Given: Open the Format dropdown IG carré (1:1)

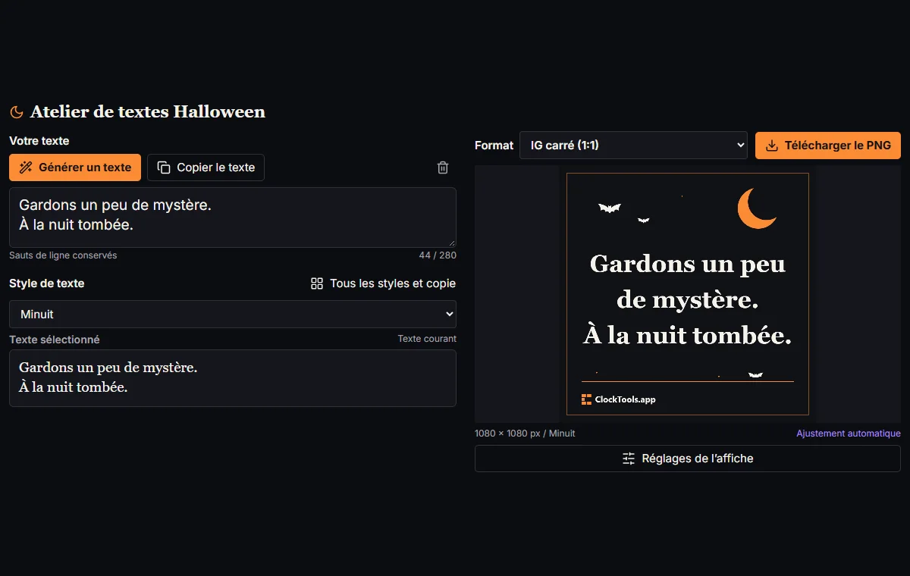Looking at the screenshot, I should [633, 146].
